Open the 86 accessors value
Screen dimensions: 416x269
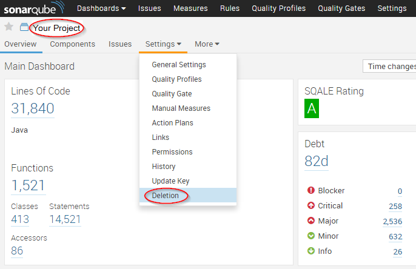tap(17, 251)
